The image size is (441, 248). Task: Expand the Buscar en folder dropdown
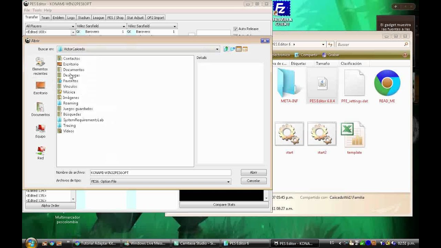point(217,49)
